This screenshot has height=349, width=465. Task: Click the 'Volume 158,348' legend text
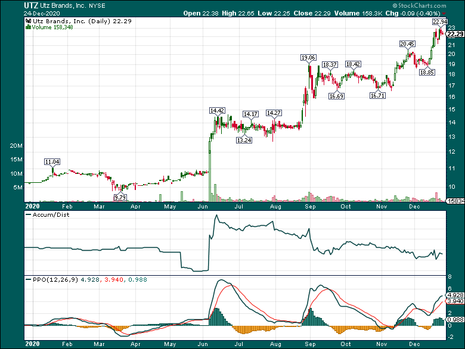point(52,27)
